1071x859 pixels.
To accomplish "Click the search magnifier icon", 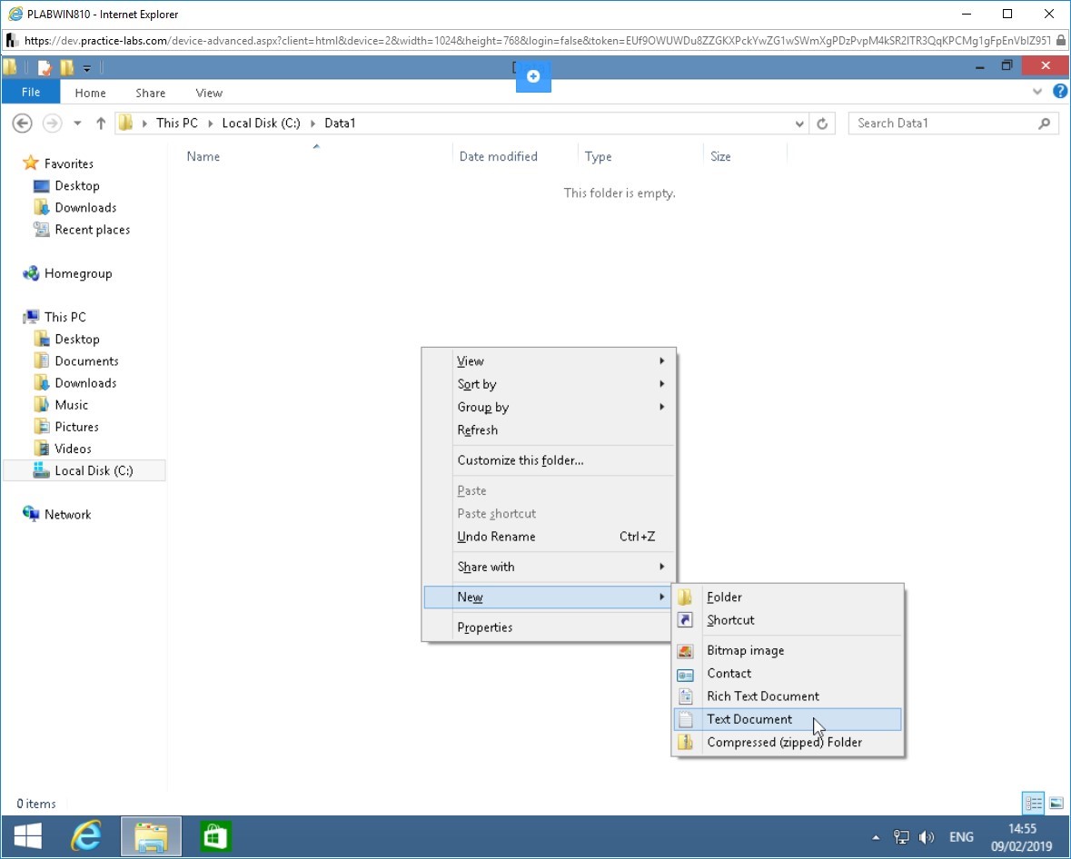I will click(1045, 123).
